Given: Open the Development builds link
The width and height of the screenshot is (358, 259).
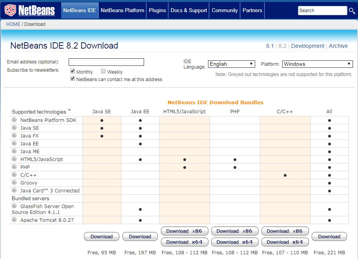Looking at the screenshot, I should (308, 46).
